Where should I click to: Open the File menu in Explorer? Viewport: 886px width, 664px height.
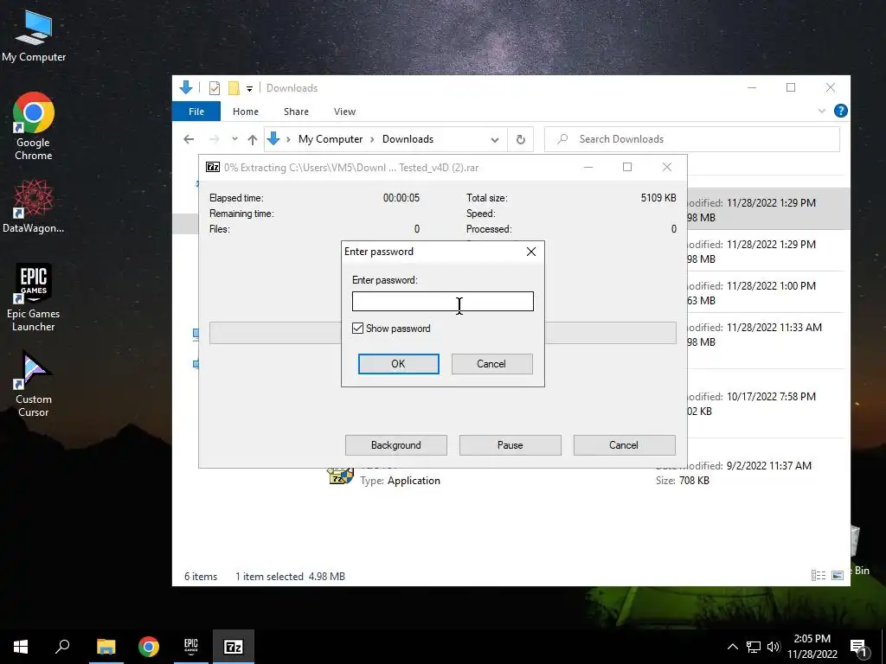point(196,112)
